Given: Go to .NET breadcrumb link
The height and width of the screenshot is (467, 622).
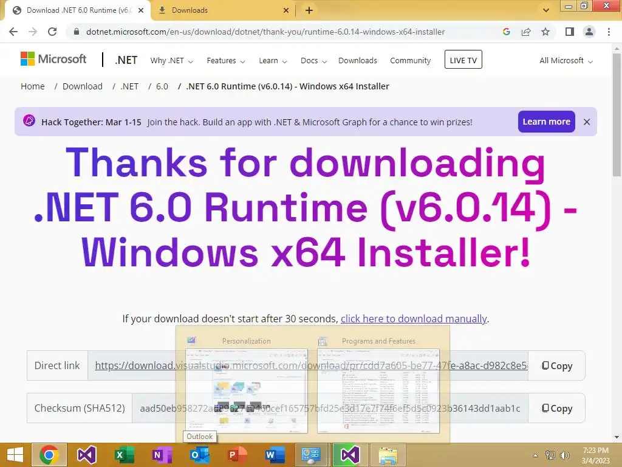Looking at the screenshot, I should (129, 86).
